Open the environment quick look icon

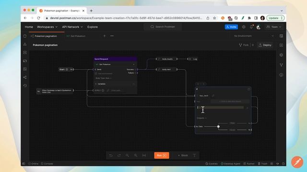click(281, 36)
